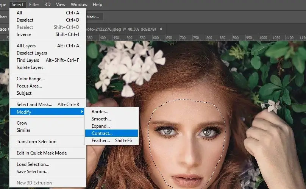The width and height of the screenshot is (306, 189).
Task: Open the Select menu in menu bar
Action: pyautogui.click(x=17, y=4)
